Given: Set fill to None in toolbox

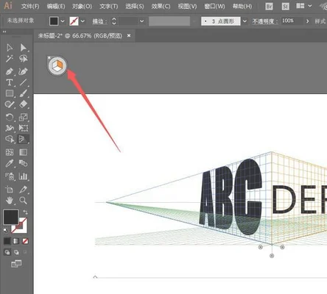Looking at the screenshot, I should [x=25, y=241].
